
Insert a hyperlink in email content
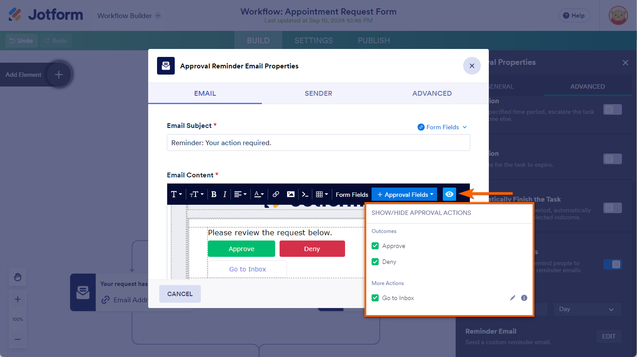(276, 194)
